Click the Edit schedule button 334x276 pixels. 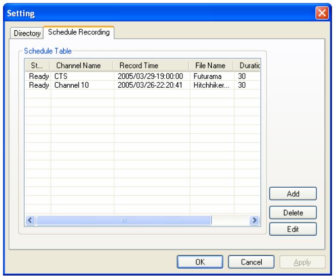click(x=293, y=229)
